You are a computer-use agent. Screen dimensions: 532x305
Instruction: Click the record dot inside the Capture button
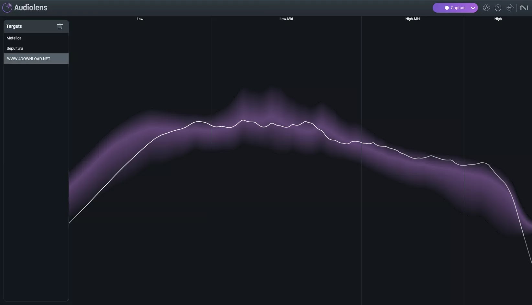coord(447,7)
